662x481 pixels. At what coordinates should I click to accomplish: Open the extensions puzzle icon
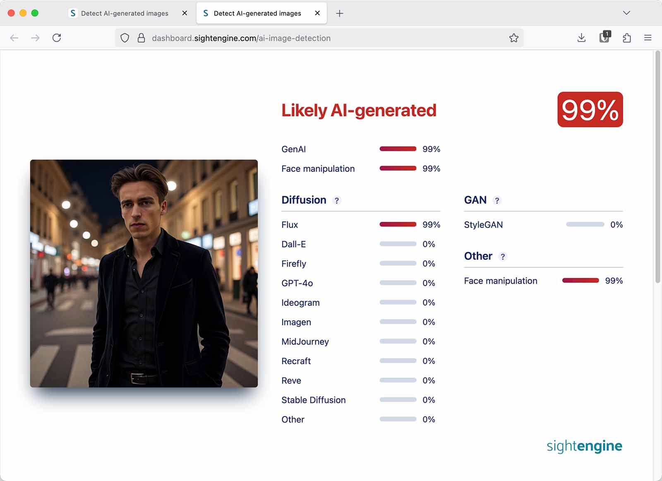pyautogui.click(x=627, y=38)
